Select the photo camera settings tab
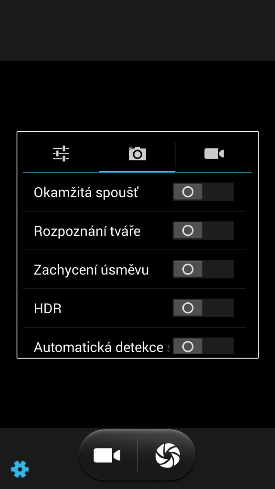Viewport: 275px width, 489px height. 137,154
